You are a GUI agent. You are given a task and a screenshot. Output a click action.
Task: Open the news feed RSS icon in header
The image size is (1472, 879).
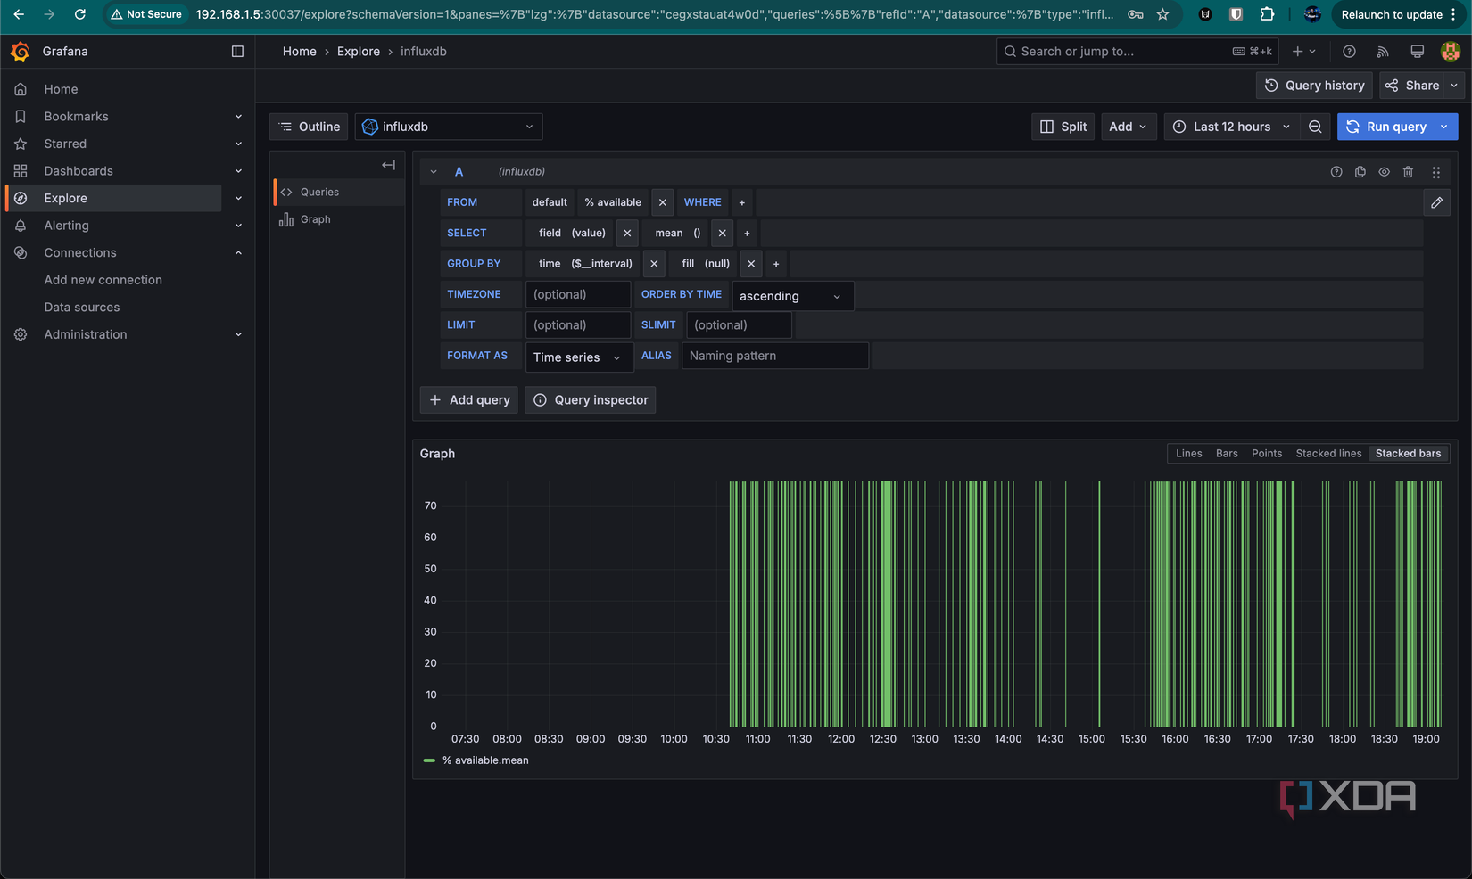[x=1383, y=51]
